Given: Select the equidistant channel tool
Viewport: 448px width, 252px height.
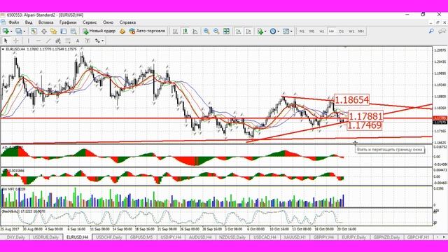Looking at the screenshot, I should click(x=58, y=41).
